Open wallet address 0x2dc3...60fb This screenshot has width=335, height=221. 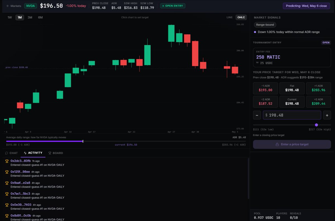(21, 161)
